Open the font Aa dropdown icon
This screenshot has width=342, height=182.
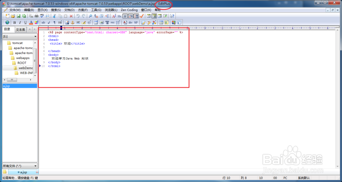coord(114,16)
